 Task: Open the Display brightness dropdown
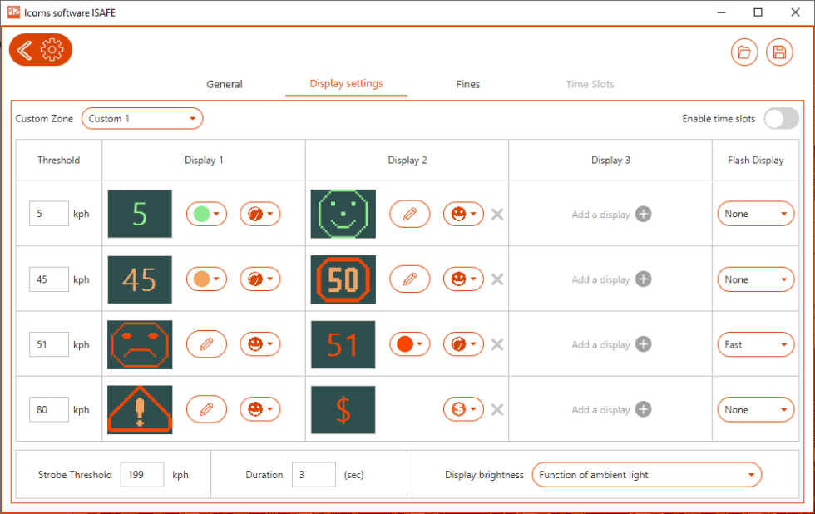(x=647, y=474)
